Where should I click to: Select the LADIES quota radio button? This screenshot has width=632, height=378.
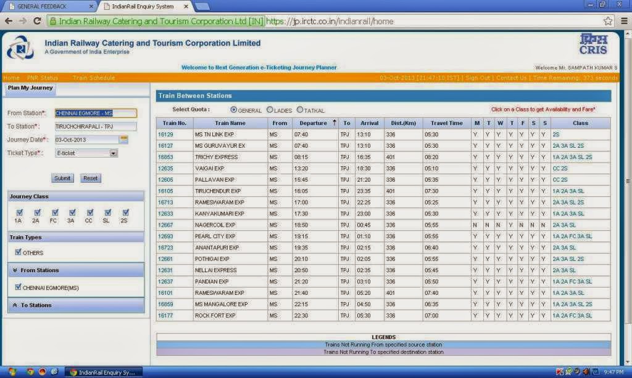pos(270,110)
